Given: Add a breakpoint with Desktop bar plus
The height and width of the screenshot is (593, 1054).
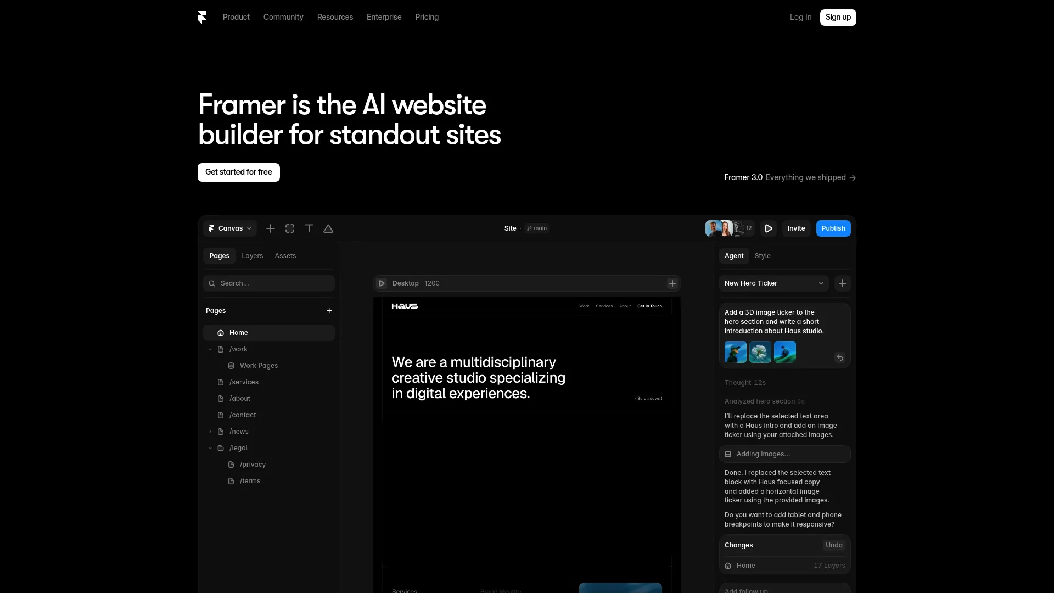Looking at the screenshot, I should coord(672,283).
